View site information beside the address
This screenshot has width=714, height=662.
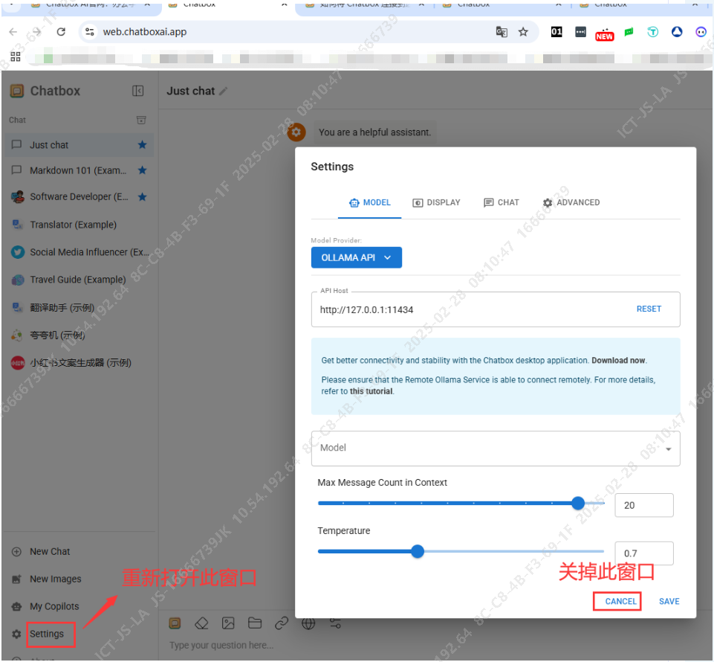tap(90, 32)
